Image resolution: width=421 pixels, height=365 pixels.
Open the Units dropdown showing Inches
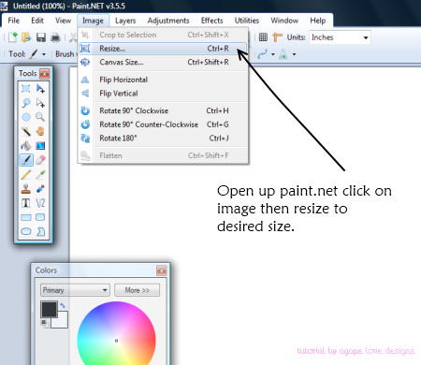coord(340,37)
